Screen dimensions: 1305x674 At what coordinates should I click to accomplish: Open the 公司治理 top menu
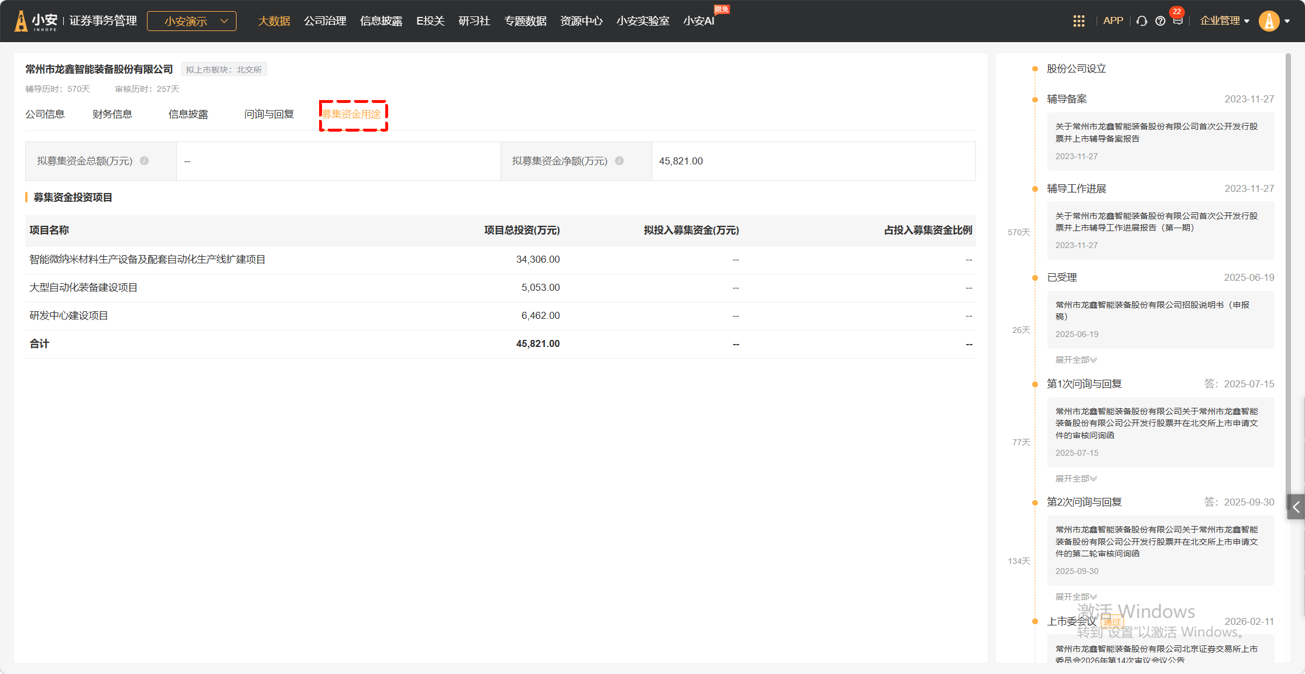tap(325, 21)
